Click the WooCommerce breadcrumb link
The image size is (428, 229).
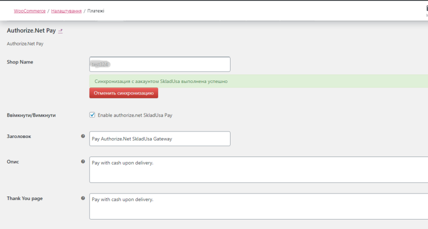30,11
